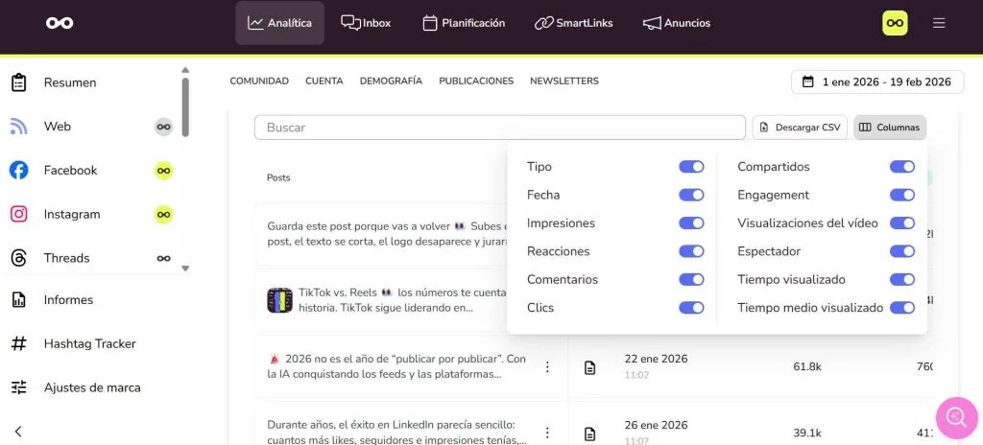Screen dimensions: 983x445
Task: Open the Inbox section
Action: tap(366, 23)
